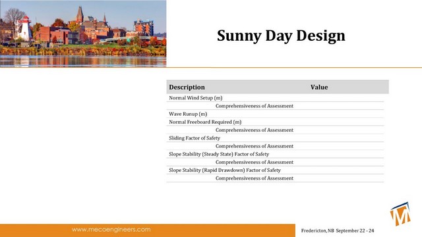Click the Wave Runup (m) row
Screen dimensions: 422x237
point(275,114)
